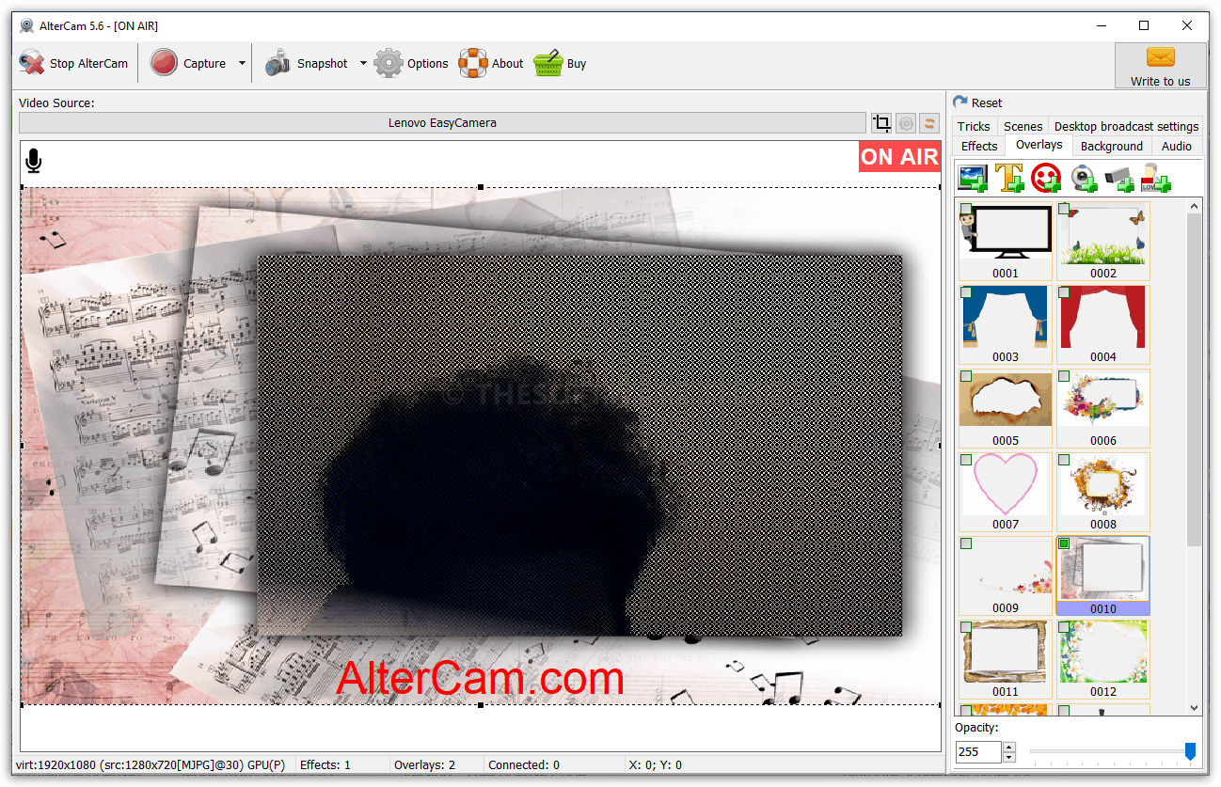This screenshot has height=787, width=1221.
Task: Add a text overlay
Action: click(x=1009, y=178)
